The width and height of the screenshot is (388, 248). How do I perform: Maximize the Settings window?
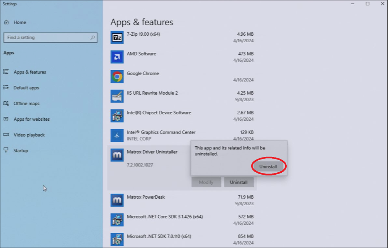(367, 4)
